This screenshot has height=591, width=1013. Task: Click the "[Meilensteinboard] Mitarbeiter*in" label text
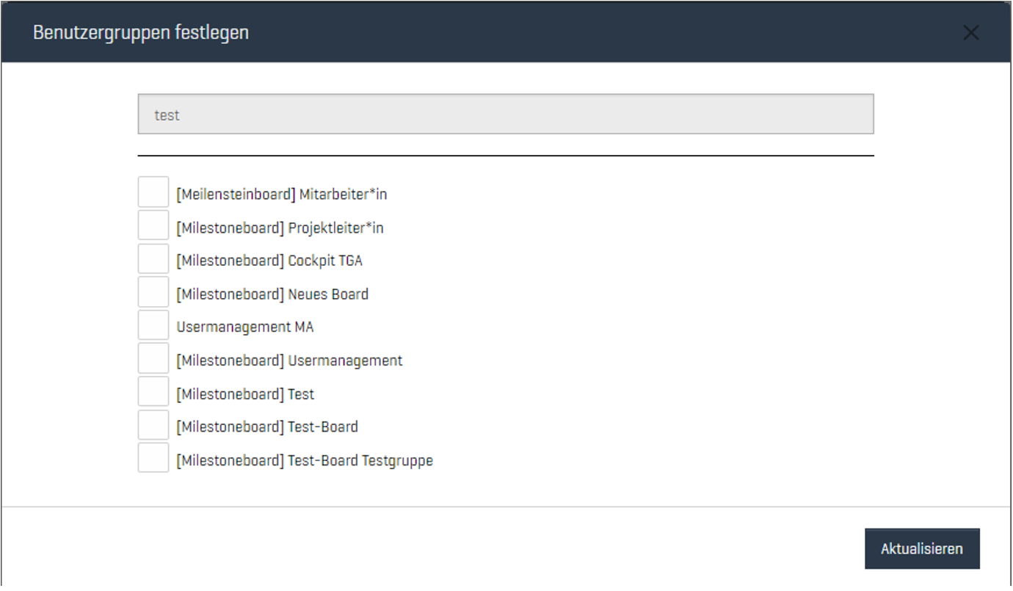pos(281,195)
